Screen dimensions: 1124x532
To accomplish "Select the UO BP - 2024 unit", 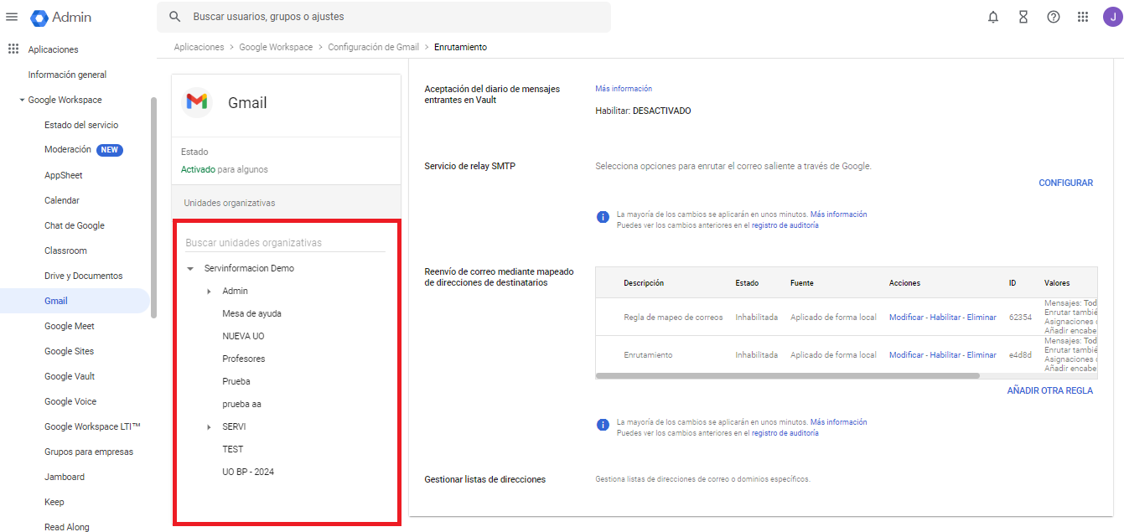I will 248,473.
